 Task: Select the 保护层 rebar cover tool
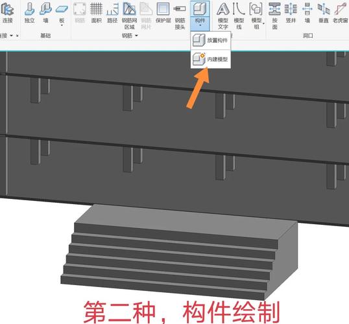coord(163,13)
